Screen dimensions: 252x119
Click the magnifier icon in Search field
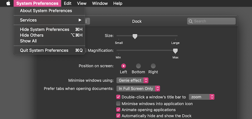(191, 21)
